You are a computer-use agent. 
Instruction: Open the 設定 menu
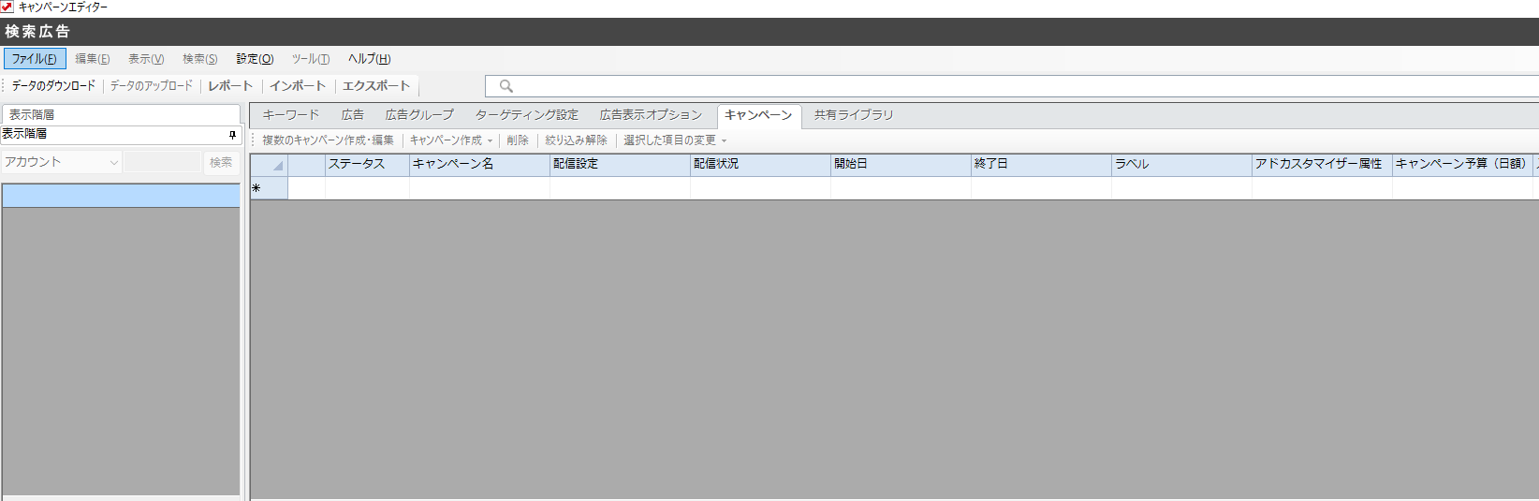point(255,59)
